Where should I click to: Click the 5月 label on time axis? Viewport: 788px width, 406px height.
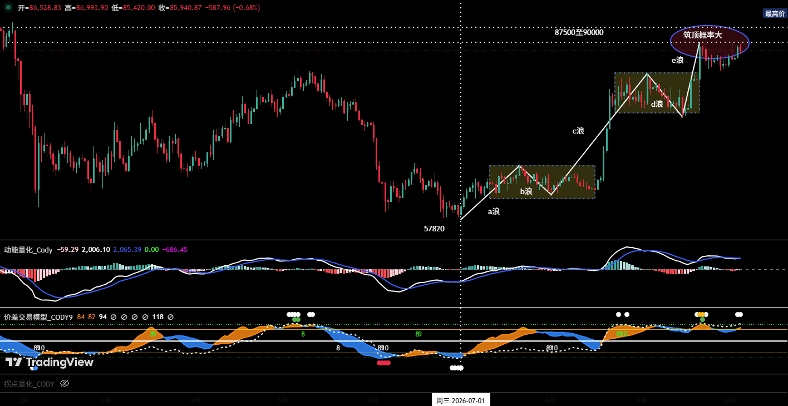283,400
